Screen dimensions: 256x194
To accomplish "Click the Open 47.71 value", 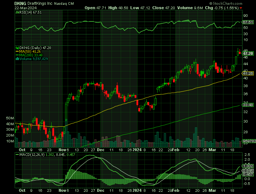I will point(95,8).
